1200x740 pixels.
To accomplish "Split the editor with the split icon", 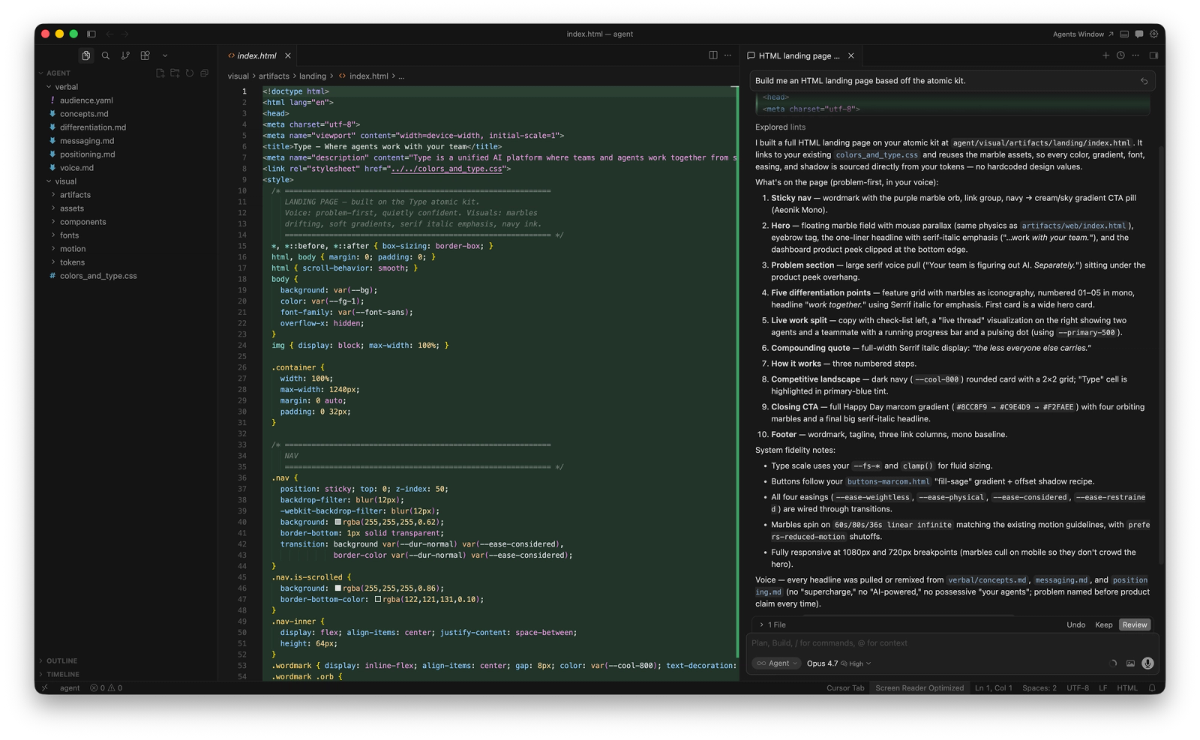I will click(713, 55).
